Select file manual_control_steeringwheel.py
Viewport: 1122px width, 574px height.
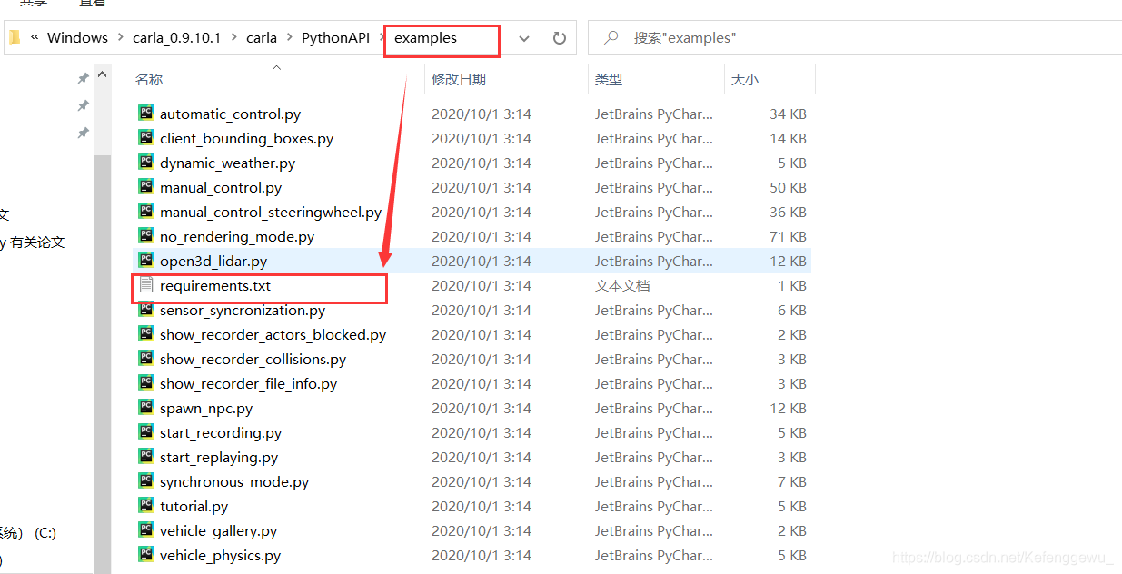271,213
